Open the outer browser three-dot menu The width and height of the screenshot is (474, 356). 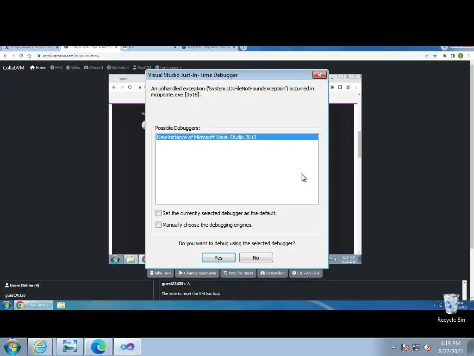coord(468,56)
